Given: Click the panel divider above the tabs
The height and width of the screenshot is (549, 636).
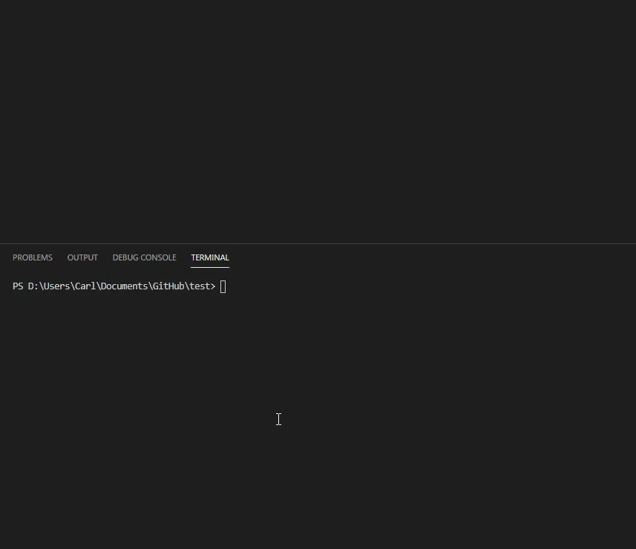Looking at the screenshot, I should pyautogui.click(x=318, y=243).
